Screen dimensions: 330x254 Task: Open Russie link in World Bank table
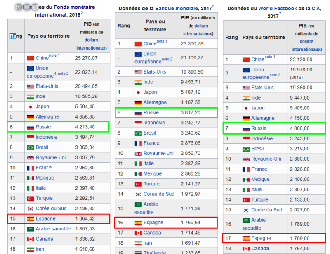pos(151,113)
